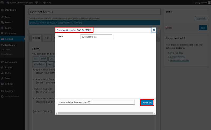The width and height of the screenshot is (211, 130).
Task: Click the Users person icon
Action: [x=2, y=73]
